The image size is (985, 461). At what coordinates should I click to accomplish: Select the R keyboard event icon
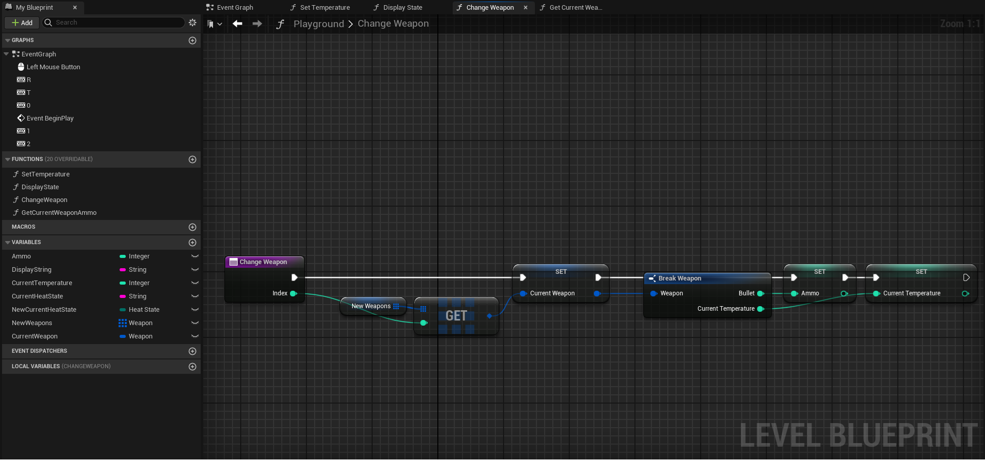click(21, 79)
